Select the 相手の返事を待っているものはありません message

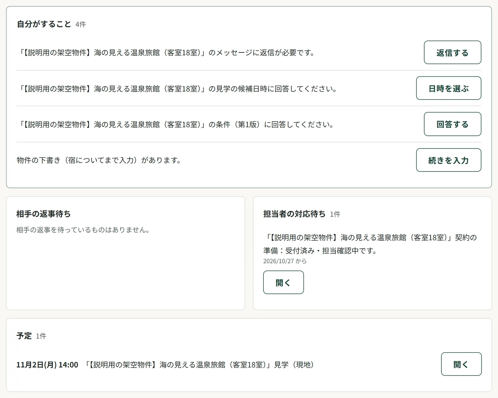[83, 230]
